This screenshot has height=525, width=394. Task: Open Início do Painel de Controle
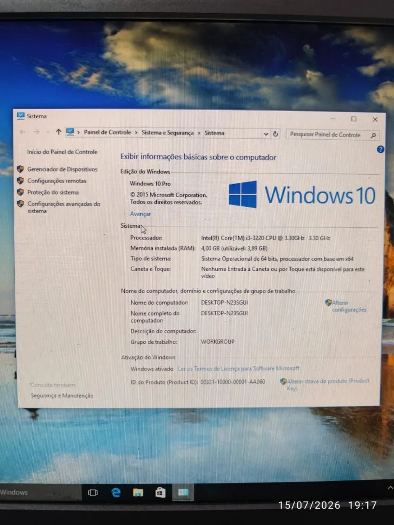62,152
